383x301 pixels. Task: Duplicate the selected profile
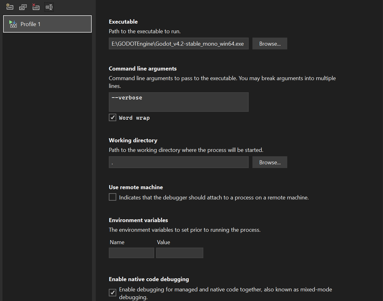[23, 7]
